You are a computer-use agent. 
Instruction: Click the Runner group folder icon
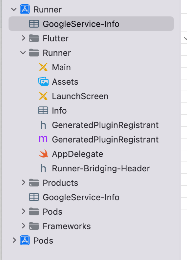34,53
